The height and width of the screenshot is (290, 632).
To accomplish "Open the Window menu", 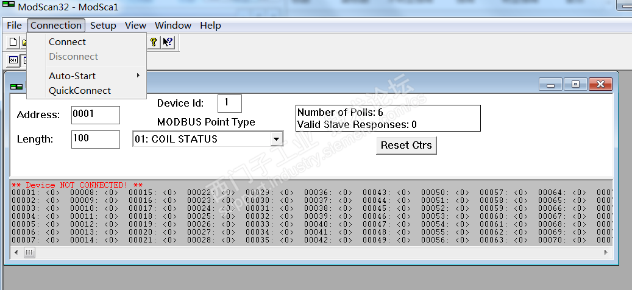I will (x=173, y=26).
